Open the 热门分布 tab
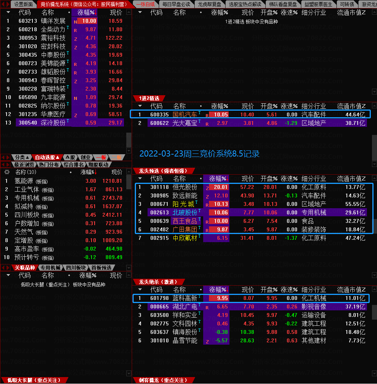This screenshot has width=377, height=384. (x=49, y=165)
